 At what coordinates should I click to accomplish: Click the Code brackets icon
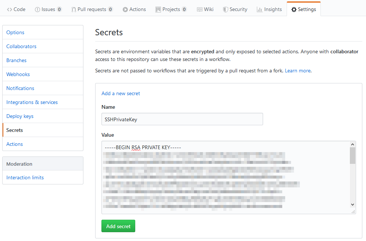click(9, 10)
